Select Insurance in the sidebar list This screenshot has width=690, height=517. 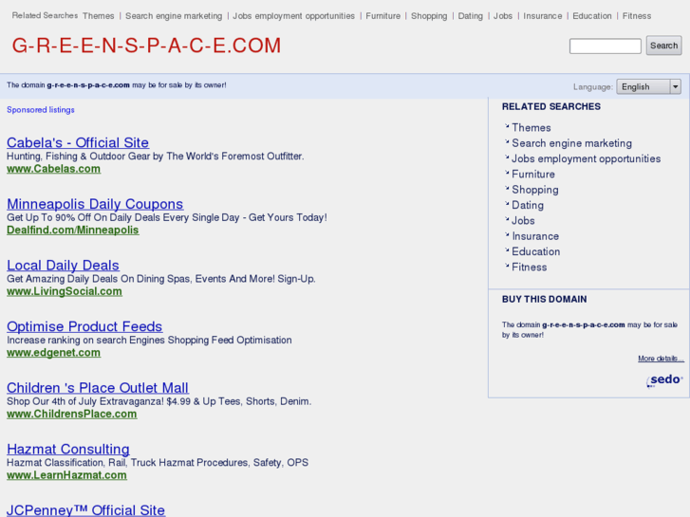point(535,236)
